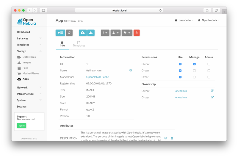
Task: Click the green Sign in button
Action: [x=22, y=126]
